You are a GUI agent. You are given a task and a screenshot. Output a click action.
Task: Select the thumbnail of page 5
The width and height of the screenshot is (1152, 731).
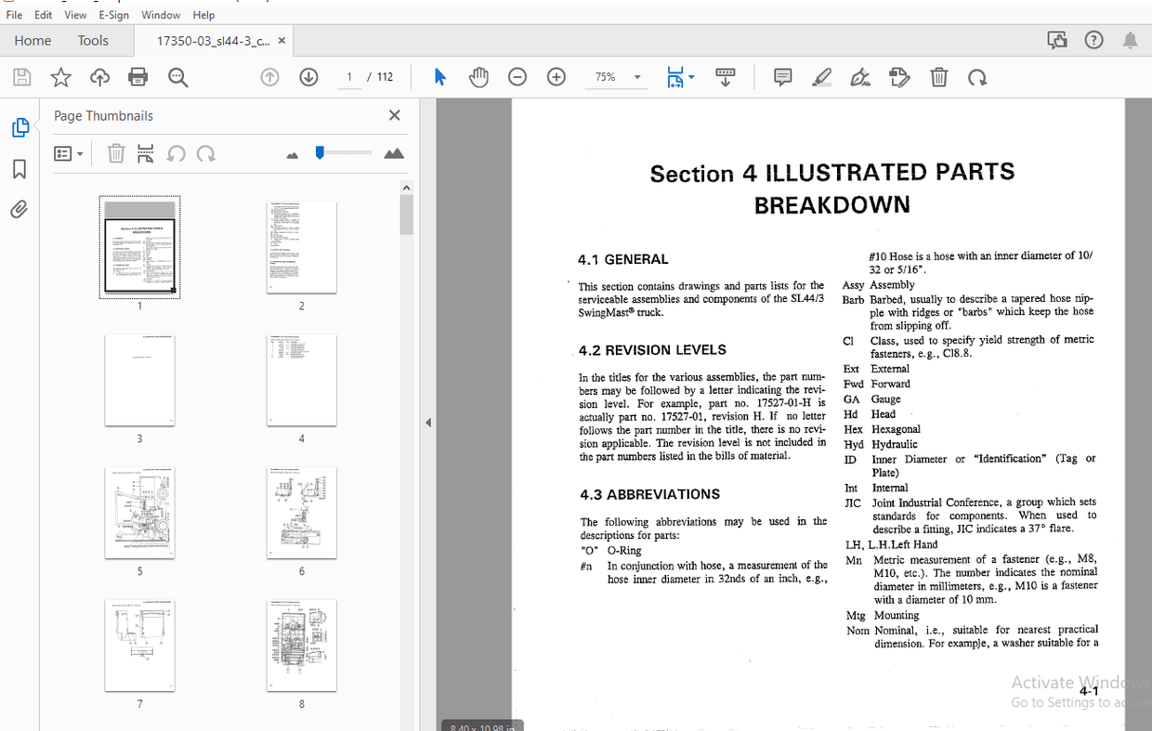[x=139, y=513]
